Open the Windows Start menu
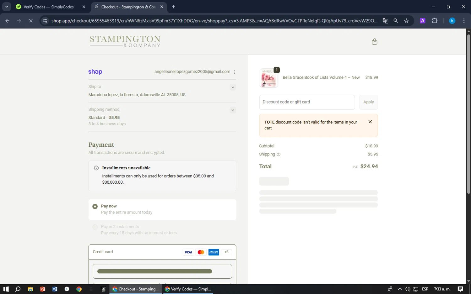Viewport: 471px width, 294px height. click(6, 289)
